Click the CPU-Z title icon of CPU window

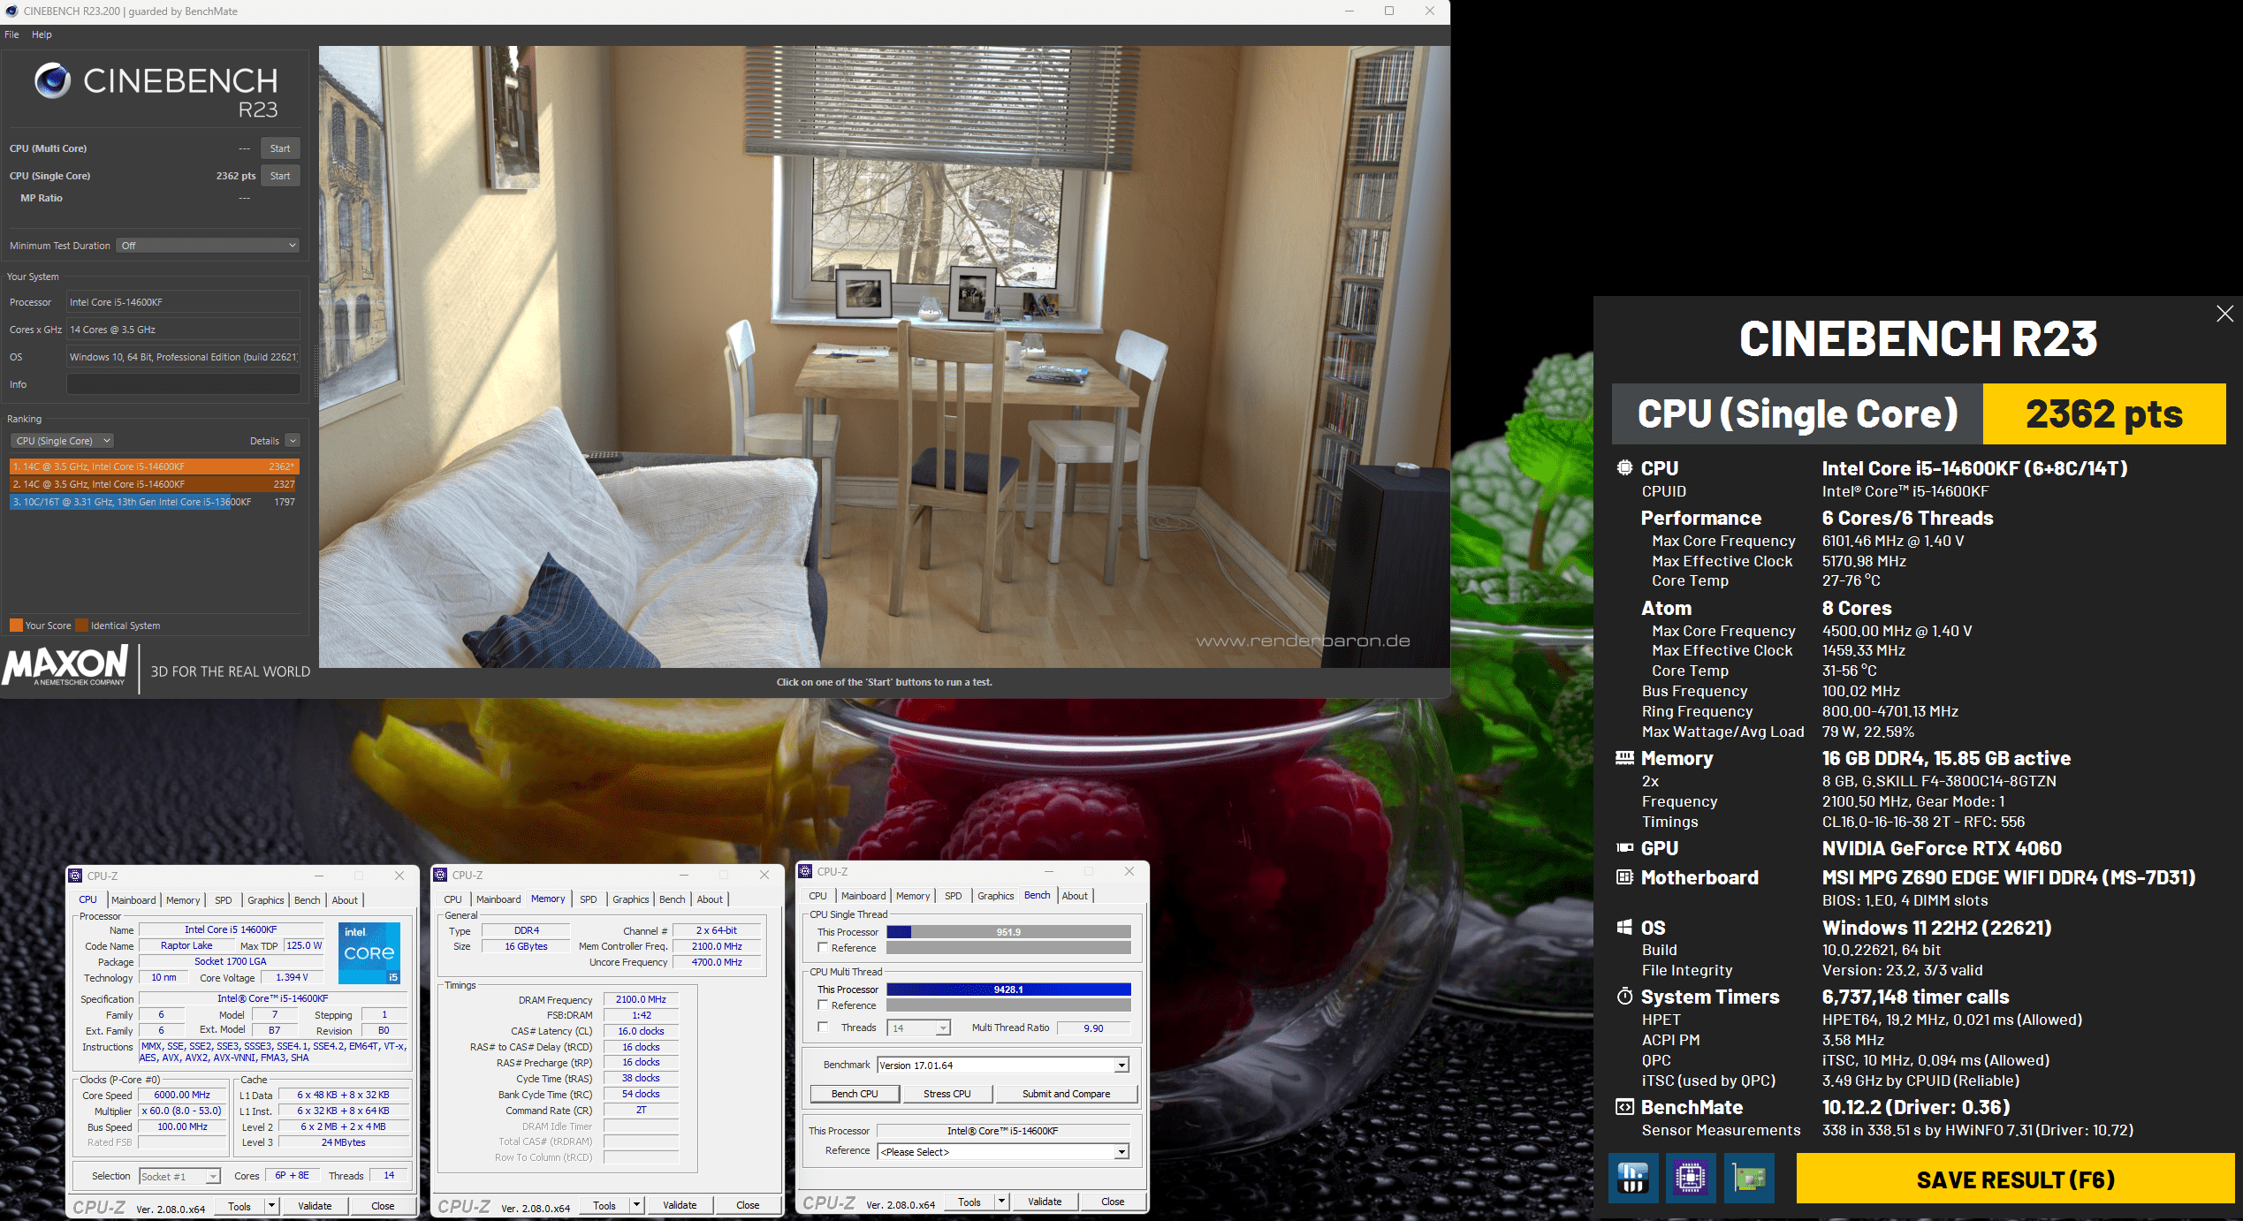coord(76,876)
